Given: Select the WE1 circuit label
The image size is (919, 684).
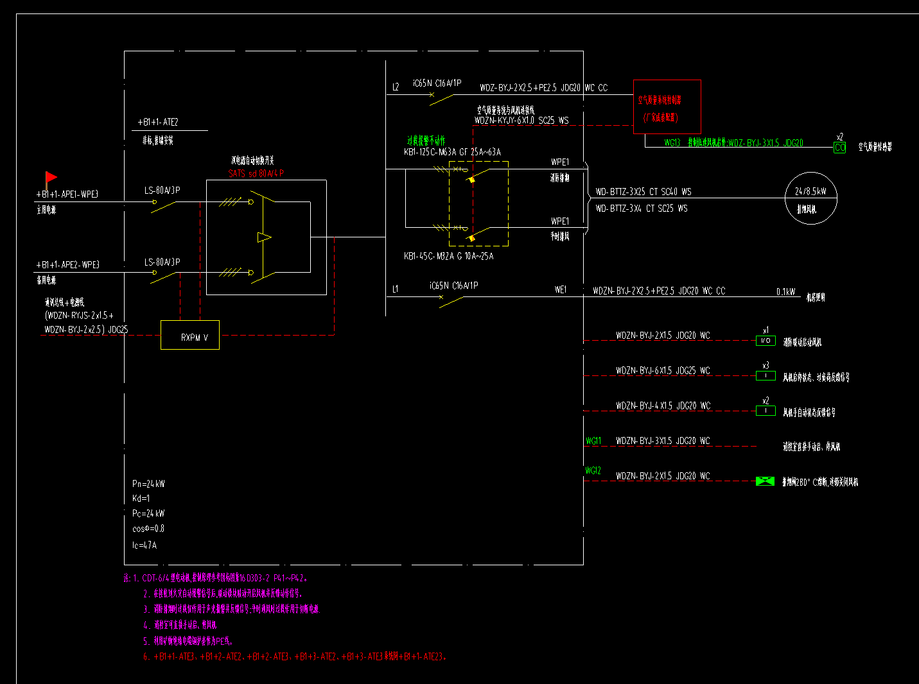Looking at the screenshot, I should point(561,290).
